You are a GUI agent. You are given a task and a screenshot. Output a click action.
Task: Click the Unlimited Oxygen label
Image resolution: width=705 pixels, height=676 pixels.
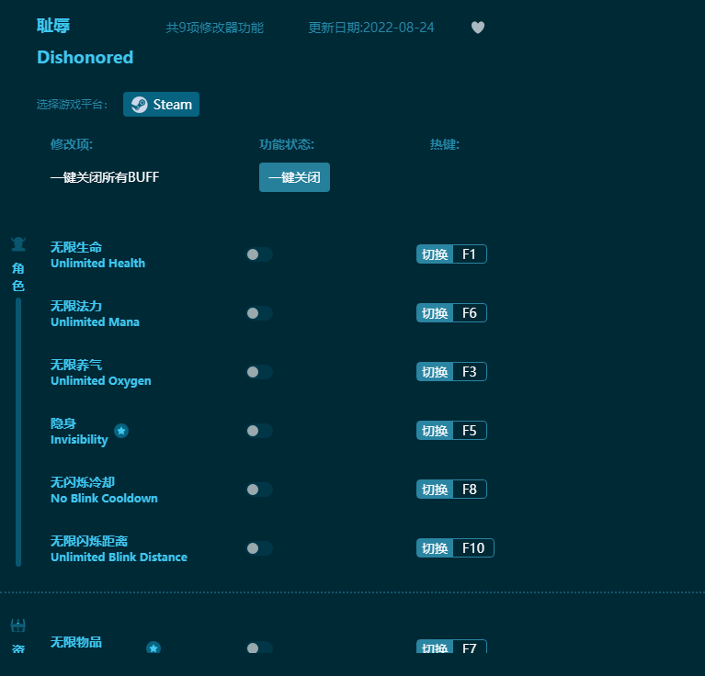click(101, 381)
